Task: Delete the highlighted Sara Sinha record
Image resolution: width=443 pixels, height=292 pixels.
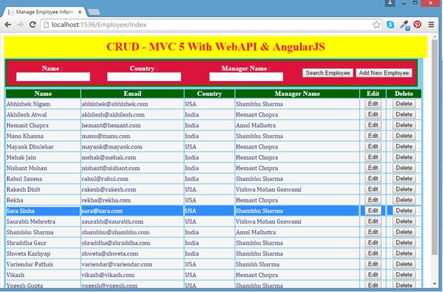Action: pyautogui.click(x=404, y=211)
